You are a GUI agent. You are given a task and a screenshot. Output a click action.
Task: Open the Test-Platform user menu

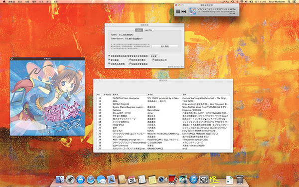(277, 1)
